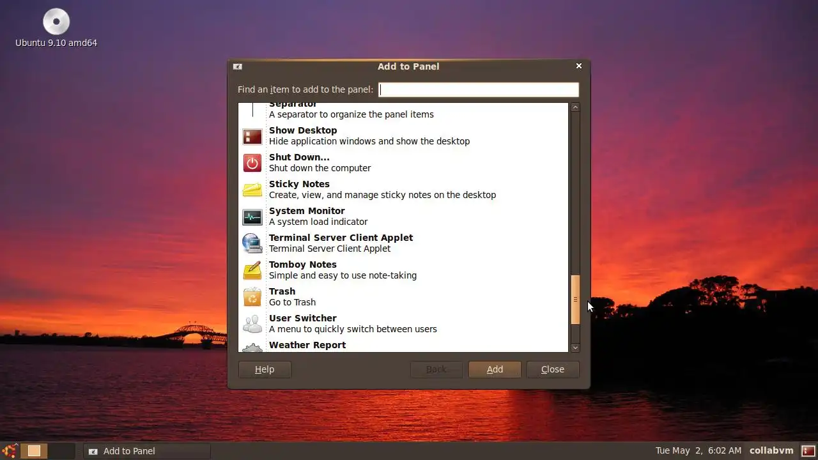The height and width of the screenshot is (460, 818).
Task: Click the scrollbar down arrow
Action: click(575, 348)
